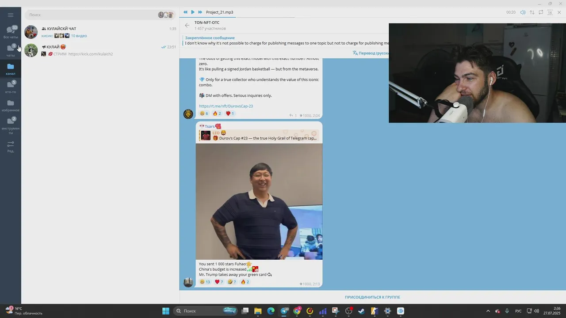This screenshot has height=318, width=566.
Task: Click the tray microphone icon
Action: coord(507,311)
